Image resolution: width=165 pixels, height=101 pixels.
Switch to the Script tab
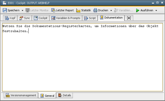tap(90, 18)
